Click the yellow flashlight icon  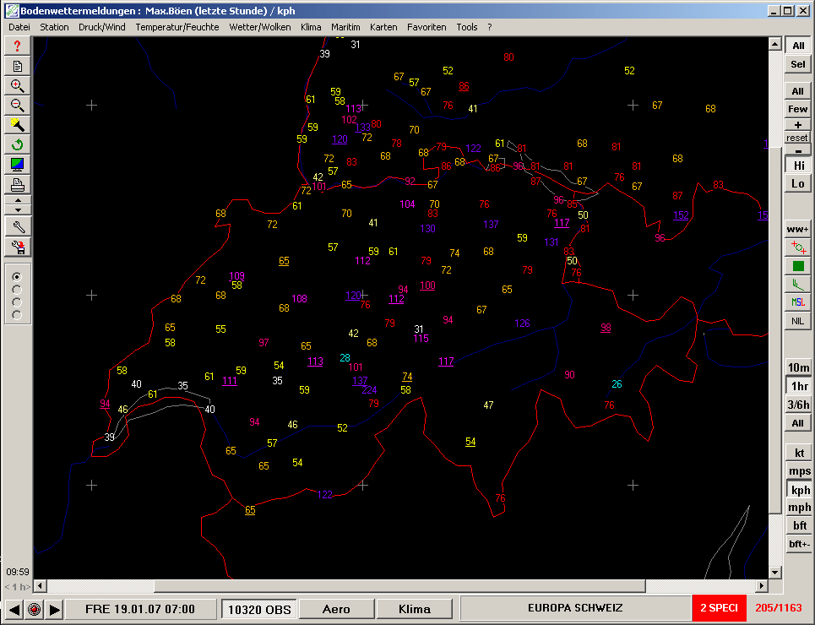[17, 125]
